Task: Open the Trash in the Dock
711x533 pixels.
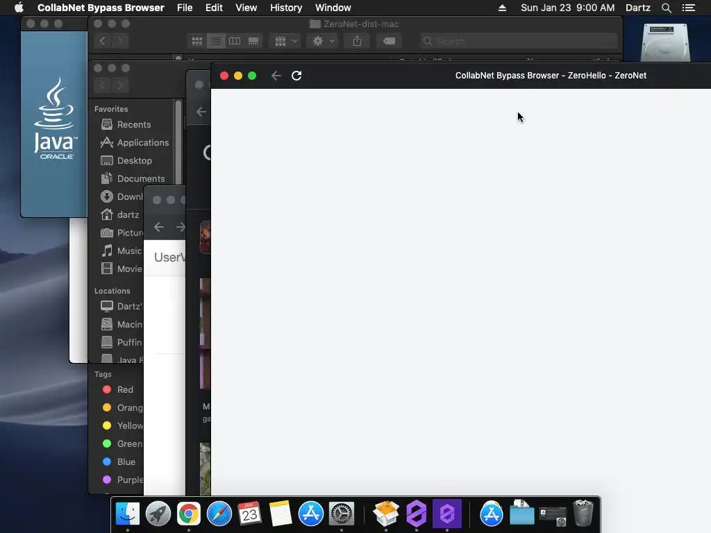Action: point(583,513)
